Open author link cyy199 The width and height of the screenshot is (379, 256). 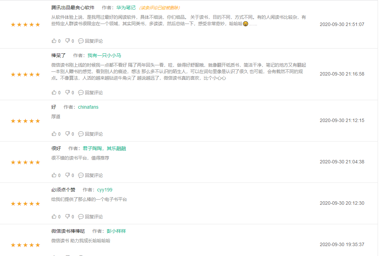105,190
